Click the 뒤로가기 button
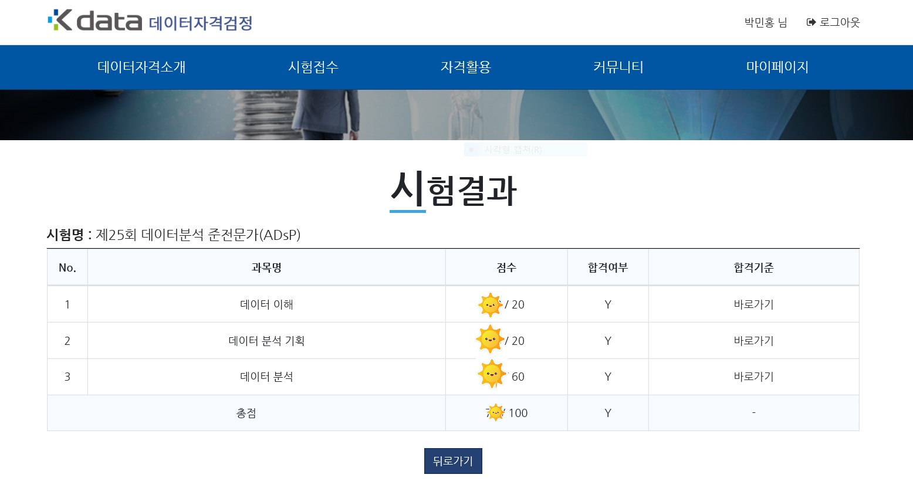This screenshot has width=913, height=488. (453, 461)
